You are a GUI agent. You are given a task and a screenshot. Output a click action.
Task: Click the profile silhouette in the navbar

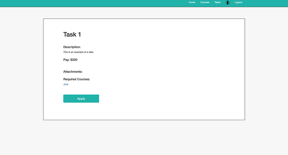coord(228,2)
